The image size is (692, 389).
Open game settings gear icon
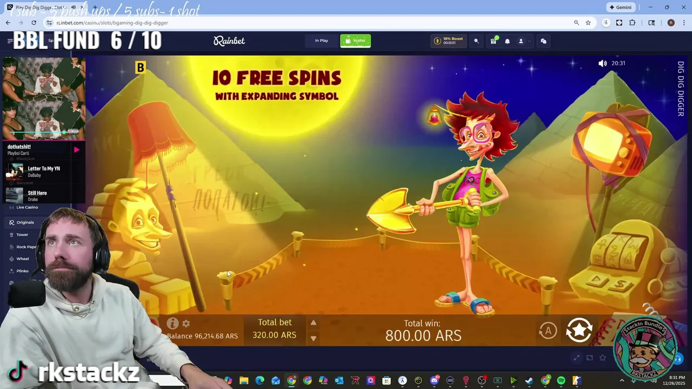[x=186, y=324]
